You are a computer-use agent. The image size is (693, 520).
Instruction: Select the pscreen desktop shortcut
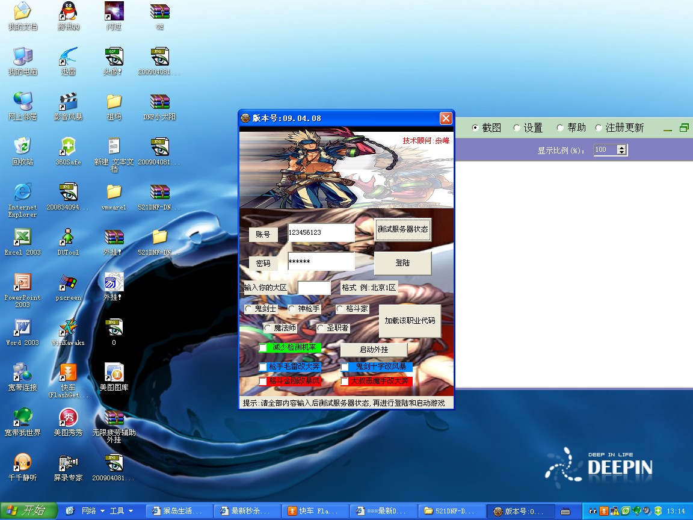tap(68, 286)
